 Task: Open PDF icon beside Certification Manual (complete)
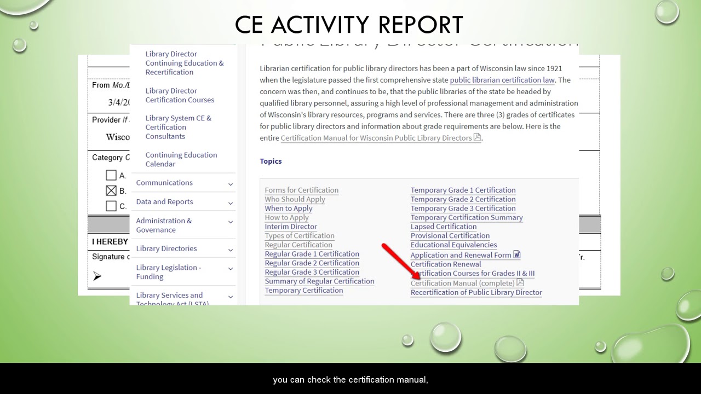520,283
